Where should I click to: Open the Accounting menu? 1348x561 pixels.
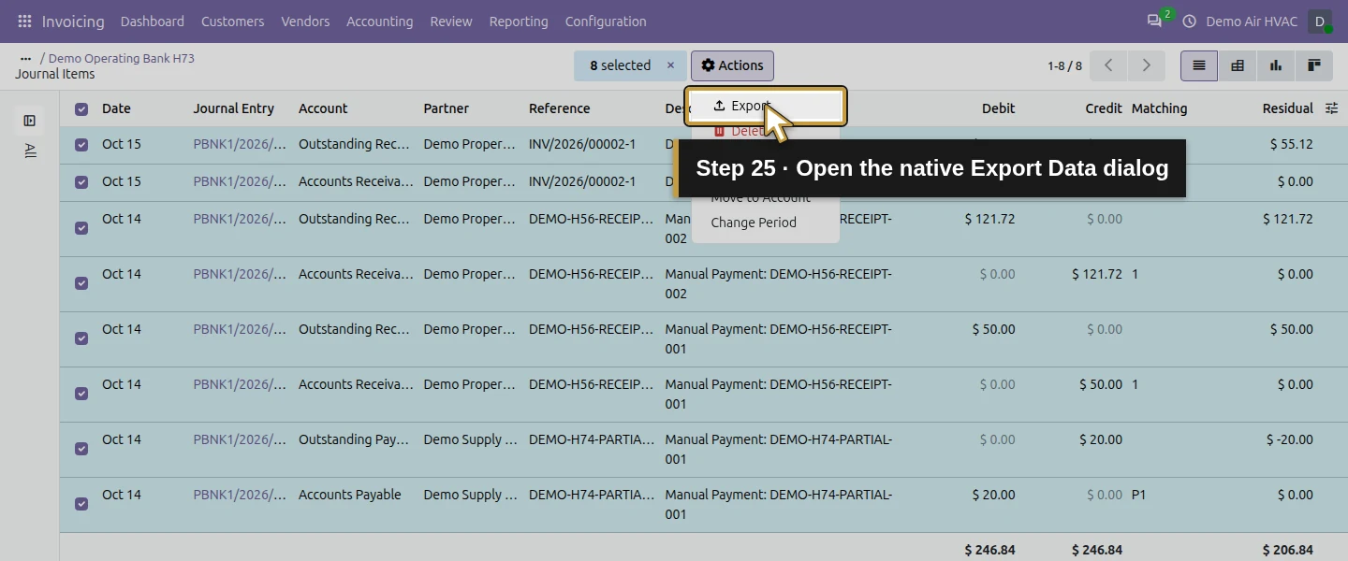pos(379,22)
